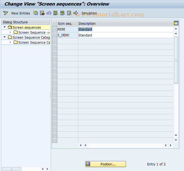Select the row selector for Z_DEMO
The width and height of the screenshot is (184, 171).
pyautogui.click(x=55, y=35)
